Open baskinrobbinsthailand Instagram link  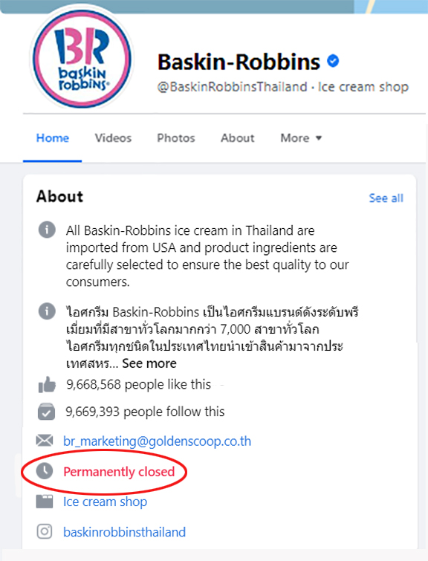point(125,532)
